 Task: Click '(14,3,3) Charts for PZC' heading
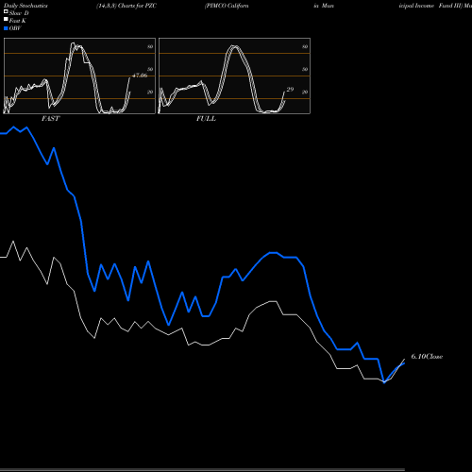coord(126,6)
